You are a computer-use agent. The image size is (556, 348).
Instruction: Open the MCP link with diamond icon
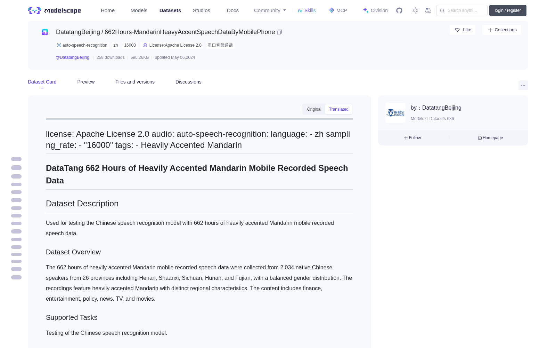338,10
